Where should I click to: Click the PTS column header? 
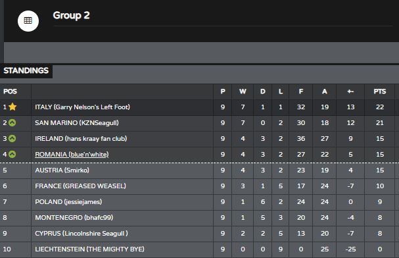click(x=380, y=91)
